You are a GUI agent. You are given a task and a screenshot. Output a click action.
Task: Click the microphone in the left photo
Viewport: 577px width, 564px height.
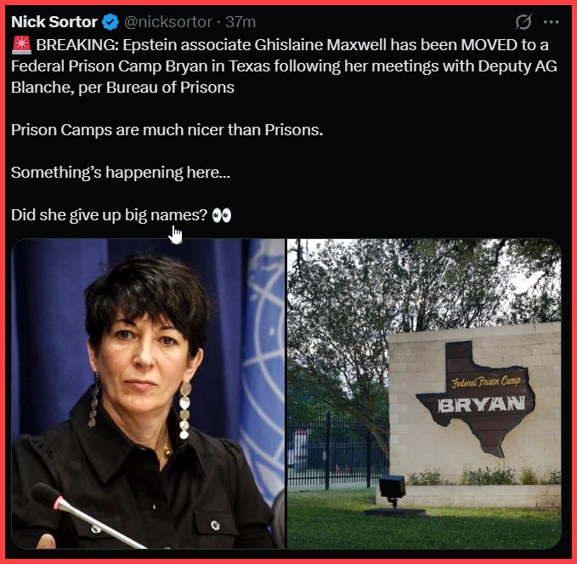point(87,515)
